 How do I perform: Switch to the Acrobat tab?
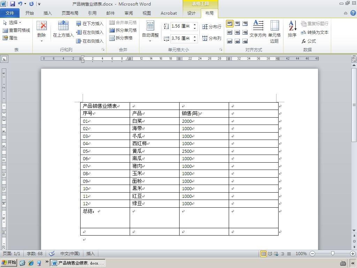click(x=169, y=13)
